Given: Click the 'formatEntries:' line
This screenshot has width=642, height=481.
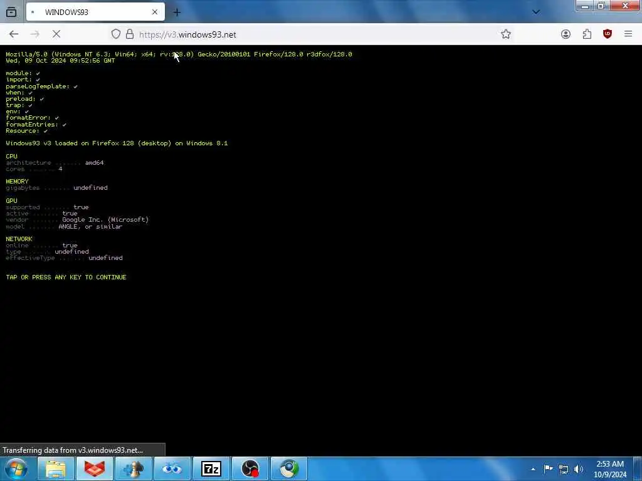Looking at the screenshot, I should point(36,125).
